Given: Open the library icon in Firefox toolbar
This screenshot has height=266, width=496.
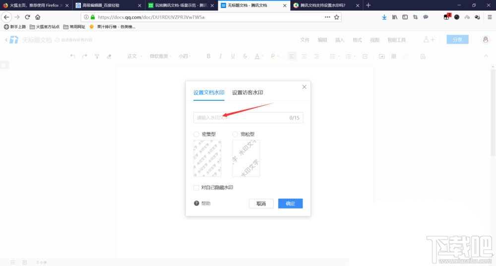Looking at the screenshot, I should [395, 17].
